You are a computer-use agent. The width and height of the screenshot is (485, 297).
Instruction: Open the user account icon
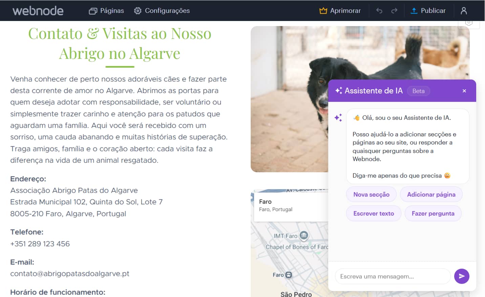point(464,11)
